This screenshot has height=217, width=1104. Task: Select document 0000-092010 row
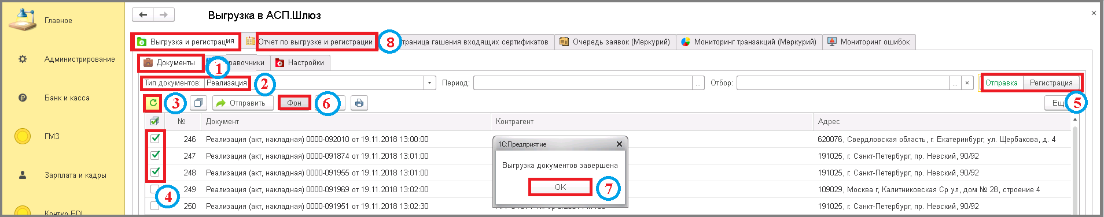pos(317,139)
